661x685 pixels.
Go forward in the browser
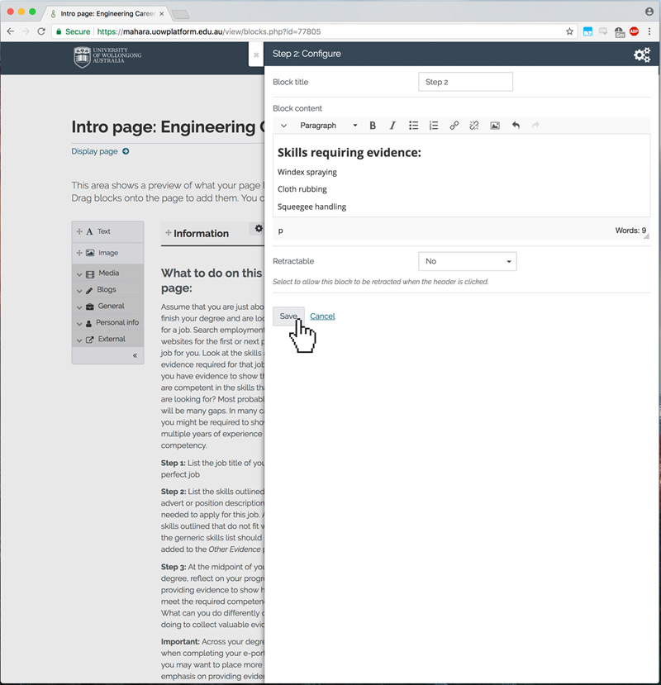[x=26, y=31]
